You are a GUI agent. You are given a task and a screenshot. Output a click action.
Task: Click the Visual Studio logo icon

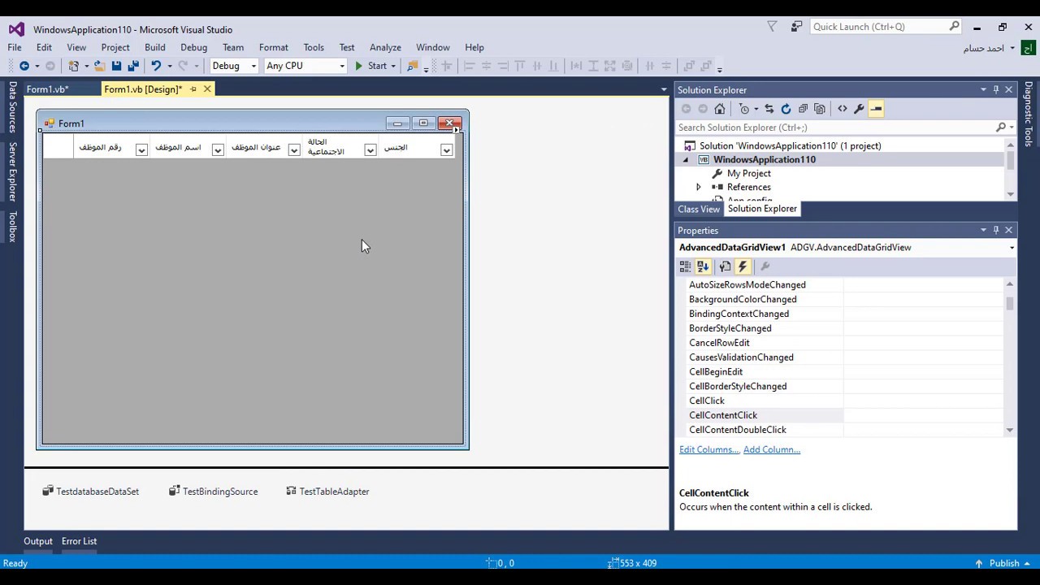coord(16,29)
